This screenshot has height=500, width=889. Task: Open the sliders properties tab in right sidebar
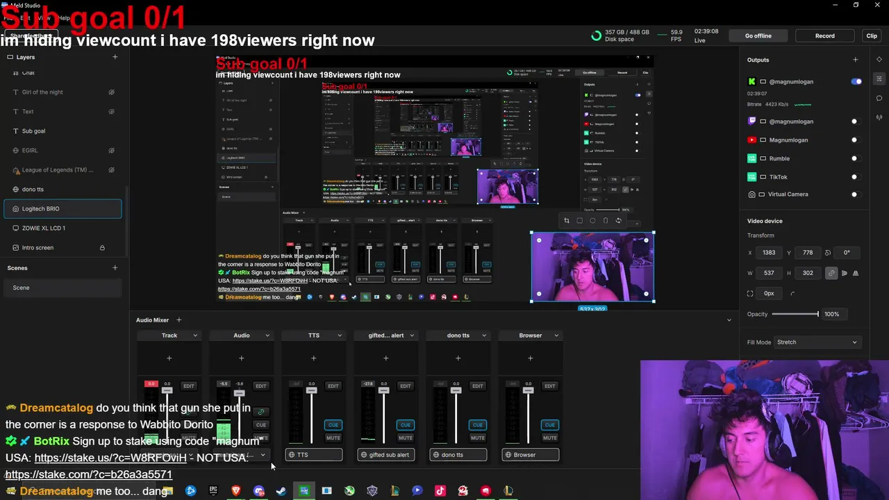pos(879,78)
